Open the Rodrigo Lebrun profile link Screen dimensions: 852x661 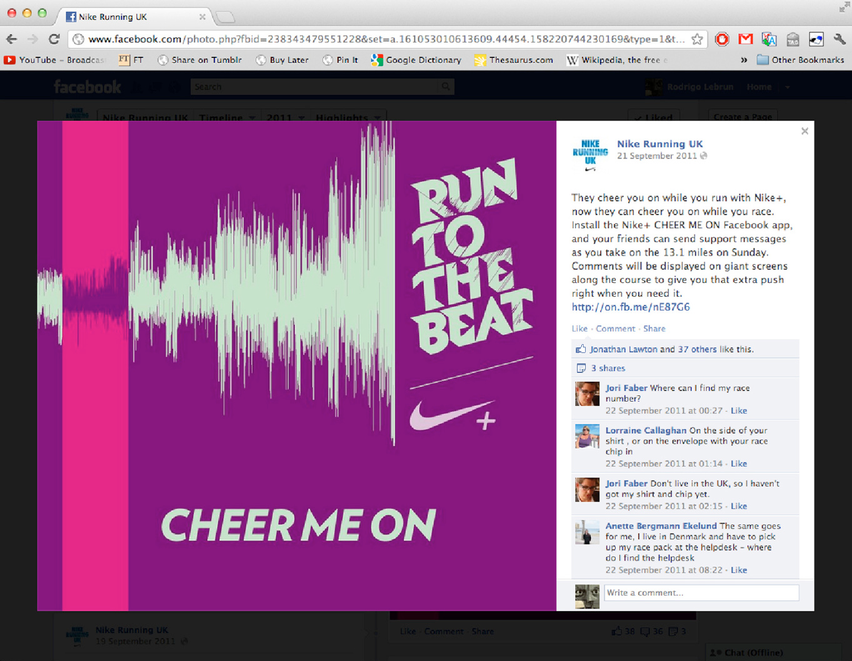click(699, 87)
